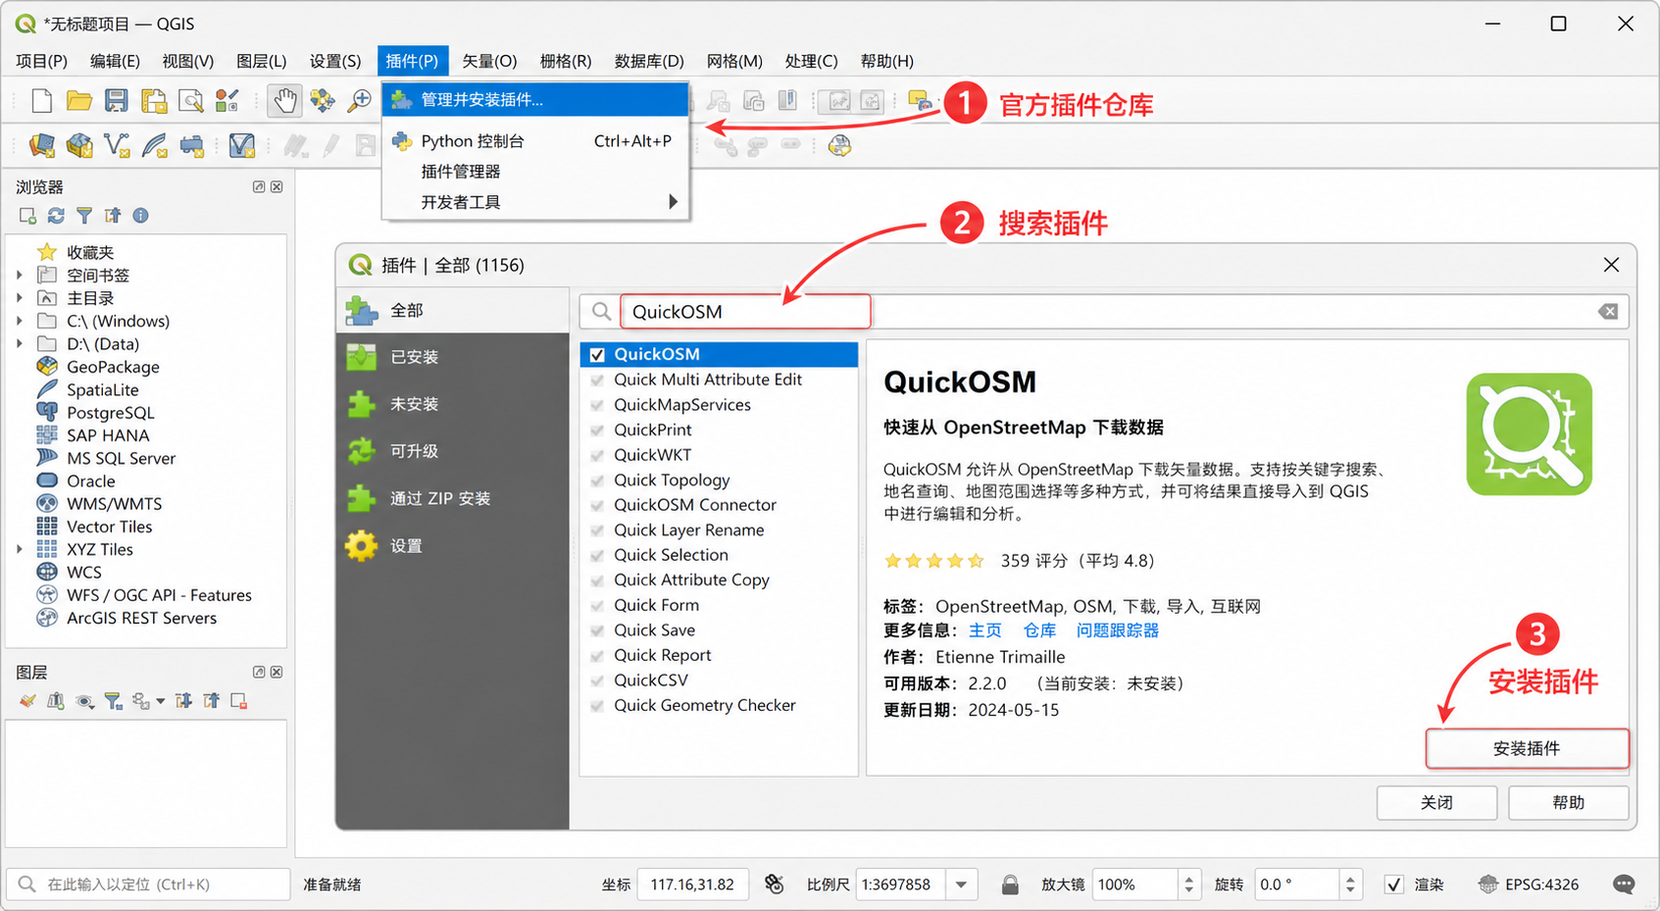Switch to the 已安装 plugins tab

(452, 357)
